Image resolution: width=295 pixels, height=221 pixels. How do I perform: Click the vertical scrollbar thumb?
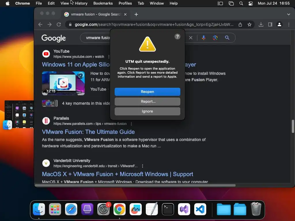pos(293,126)
